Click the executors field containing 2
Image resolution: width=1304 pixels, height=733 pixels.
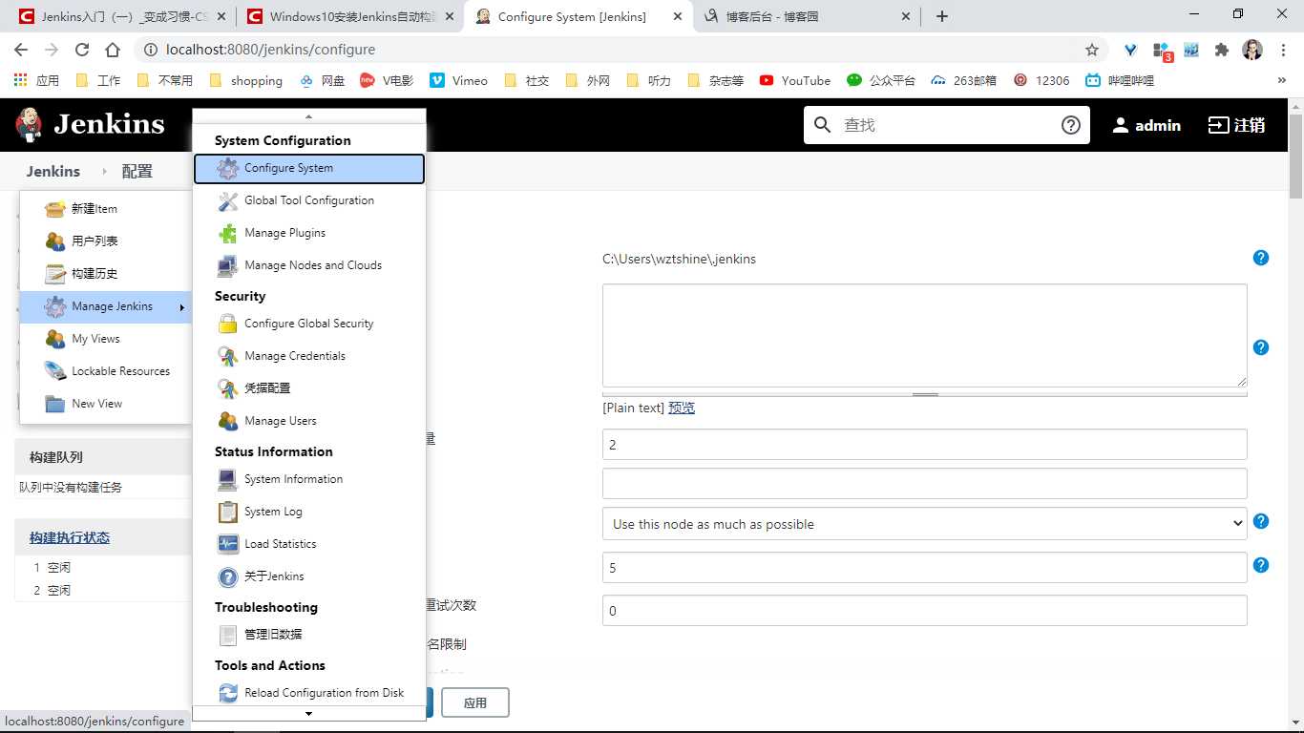pyautogui.click(x=924, y=445)
